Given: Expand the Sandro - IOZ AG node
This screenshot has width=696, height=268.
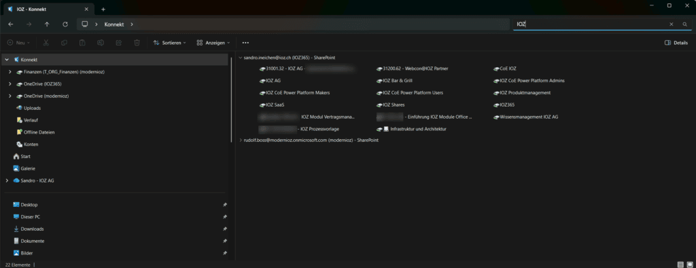Looking at the screenshot, I should point(7,180).
